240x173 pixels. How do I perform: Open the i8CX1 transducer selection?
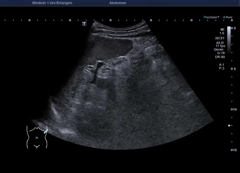coord(220,38)
